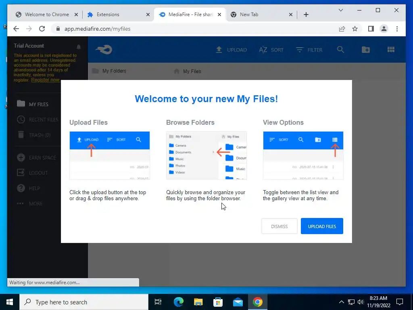The height and width of the screenshot is (310, 413).
Task: Open the Register now link
Action: click(x=45, y=80)
